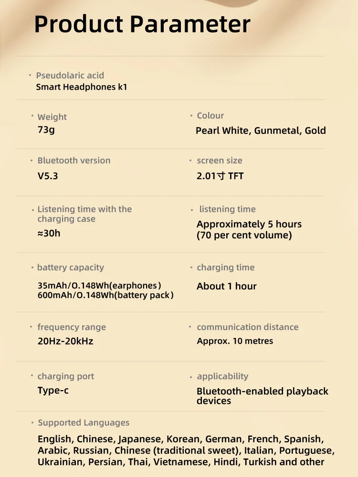Click the Bluetooth version label

[74, 160]
